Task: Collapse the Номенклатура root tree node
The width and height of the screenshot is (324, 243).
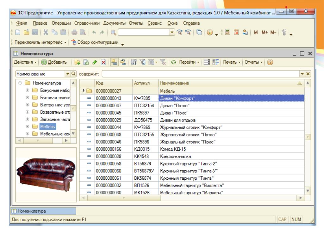Action: pos(20,83)
